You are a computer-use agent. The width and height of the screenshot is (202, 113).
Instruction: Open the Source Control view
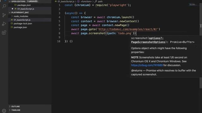point(4,15)
